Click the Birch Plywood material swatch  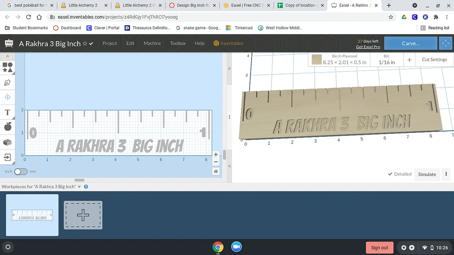(317, 60)
